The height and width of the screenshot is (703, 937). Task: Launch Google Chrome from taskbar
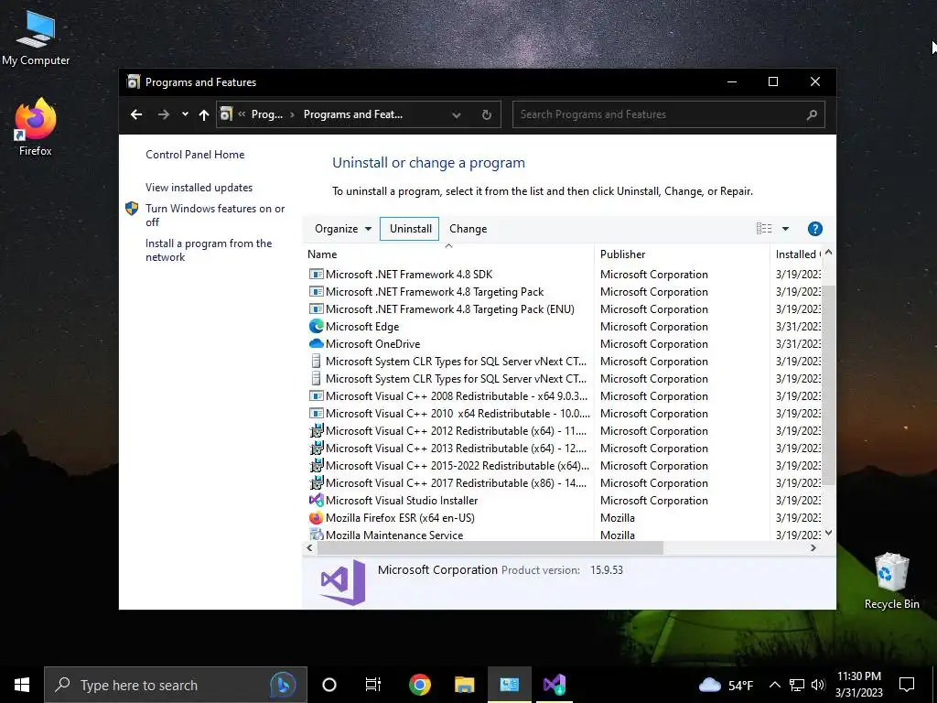coord(420,685)
